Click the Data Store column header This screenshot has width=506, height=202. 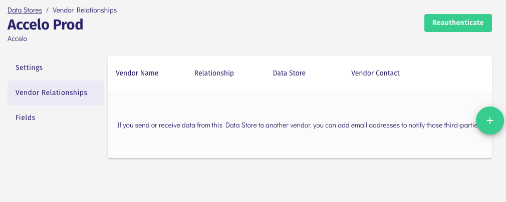pyautogui.click(x=289, y=73)
